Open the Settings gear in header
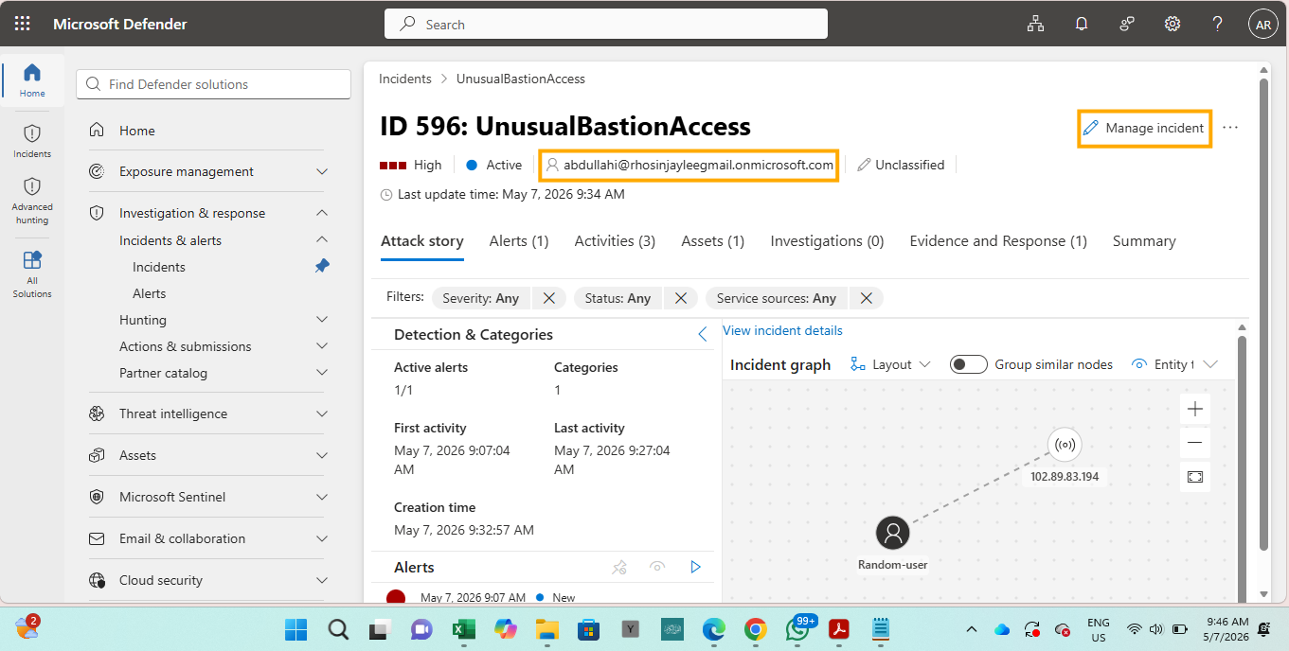 pyautogui.click(x=1173, y=25)
